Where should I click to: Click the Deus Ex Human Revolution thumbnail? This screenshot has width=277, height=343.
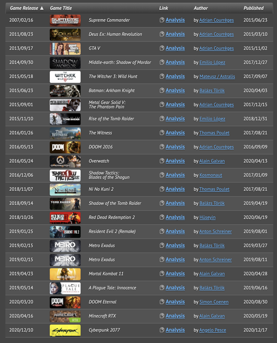click(x=65, y=35)
